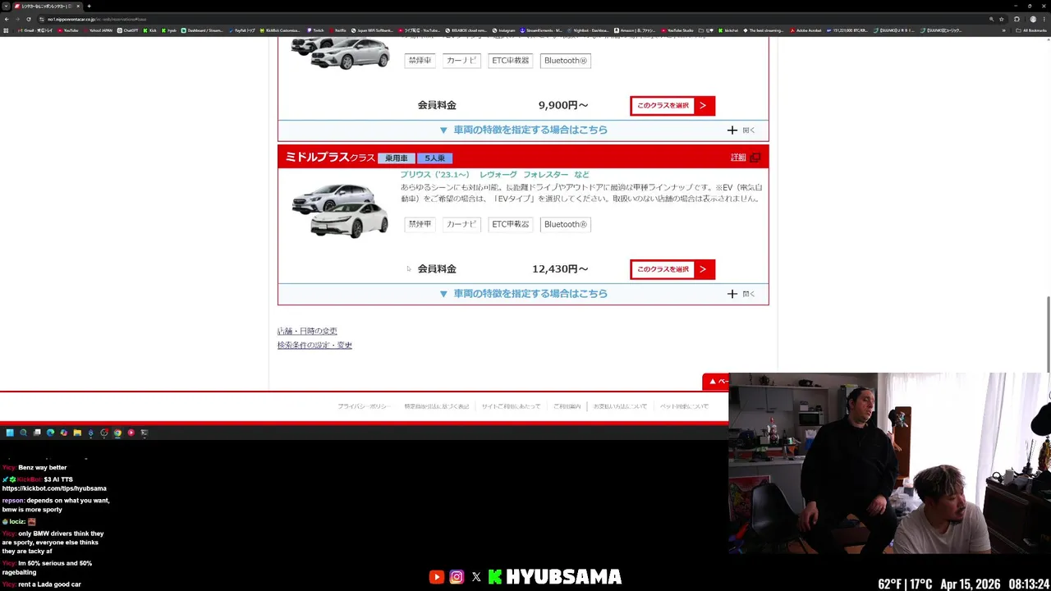Click the 禁煙車 badge in ミドルプラス class
1051x591 pixels.
420,224
